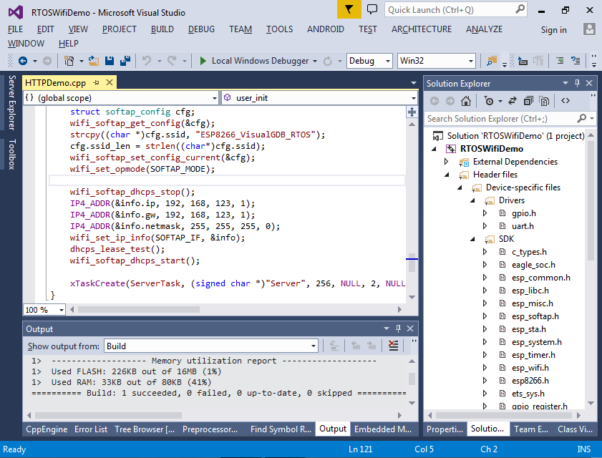Close the HTTPDemo.cpp document tab
The image size is (602, 458).
click(110, 82)
